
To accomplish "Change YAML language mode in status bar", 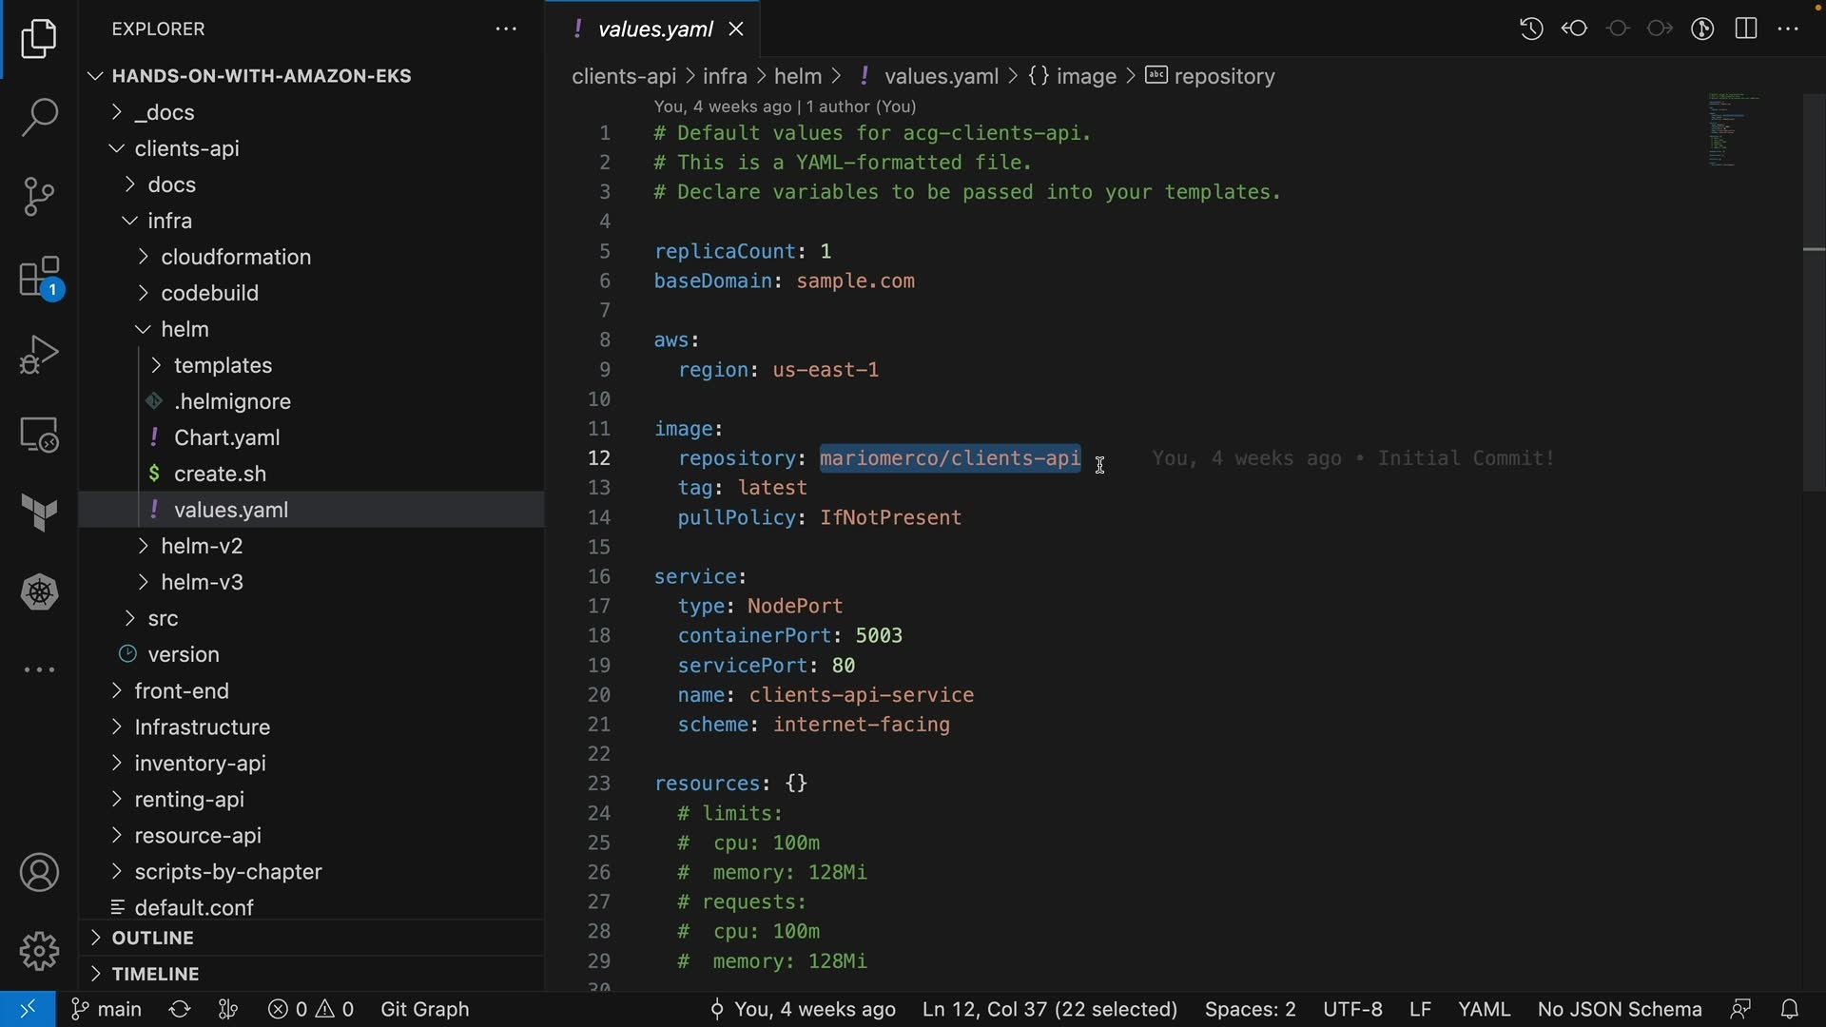I will (x=1484, y=1009).
